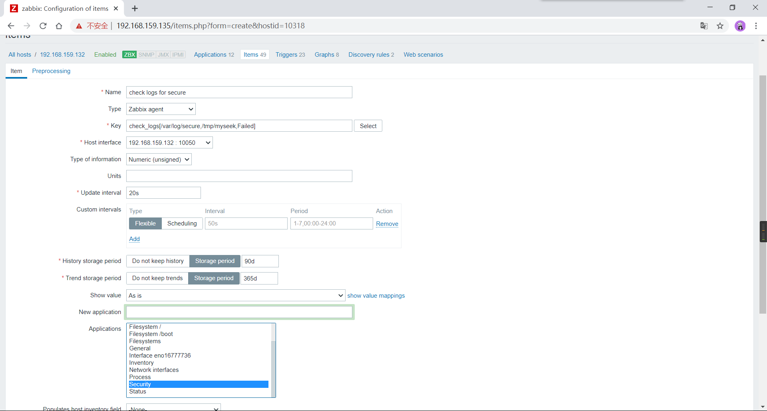Open the Show value dropdown
The width and height of the screenshot is (767, 411).
click(236, 295)
